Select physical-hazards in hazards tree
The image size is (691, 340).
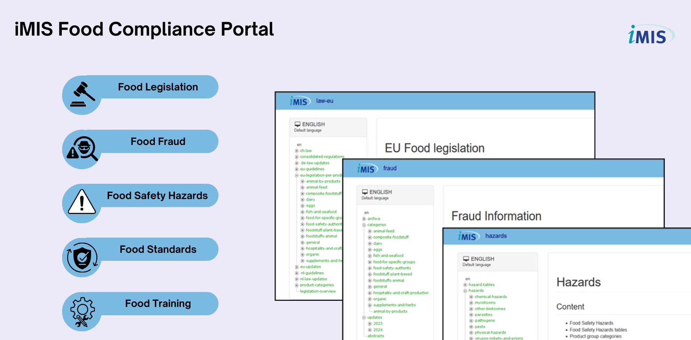pyautogui.click(x=490, y=332)
